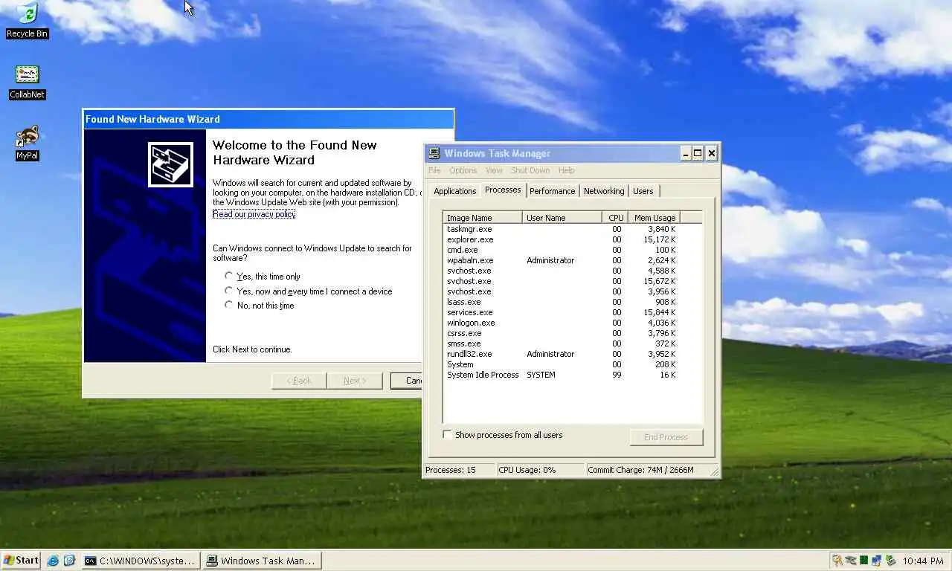Switch to the C:\WINDOWS\syste... taskbar button
This screenshot has width=952, height=571.
click(141, 561)
